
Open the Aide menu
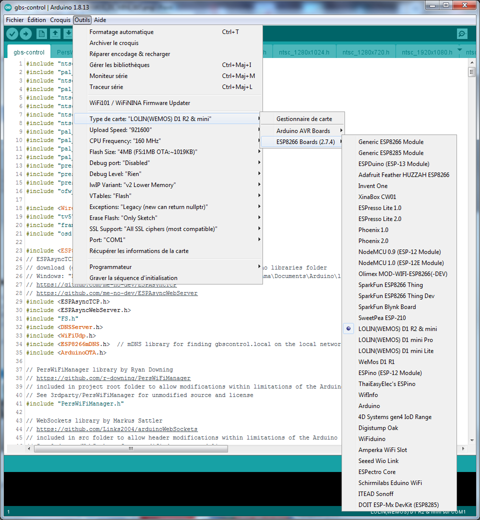pos(100,20)
